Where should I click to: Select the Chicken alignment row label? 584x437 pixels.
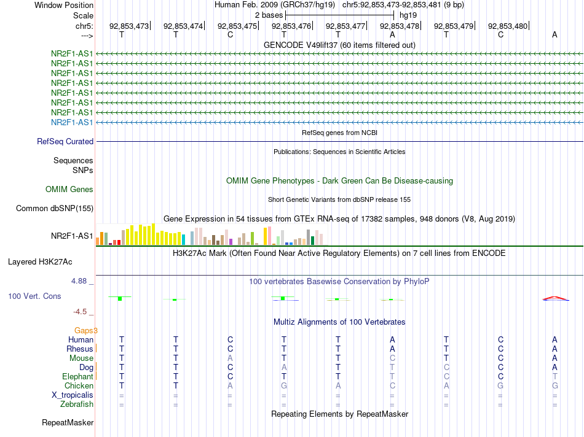tap(79, 385)
